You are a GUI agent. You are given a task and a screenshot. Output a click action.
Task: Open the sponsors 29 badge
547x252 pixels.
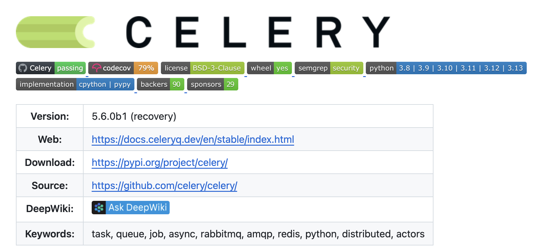212,84
